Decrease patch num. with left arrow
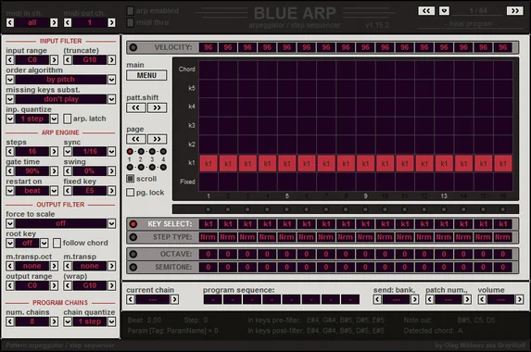The height and width of the screenshot is (352, 531). tap(430, 299)
